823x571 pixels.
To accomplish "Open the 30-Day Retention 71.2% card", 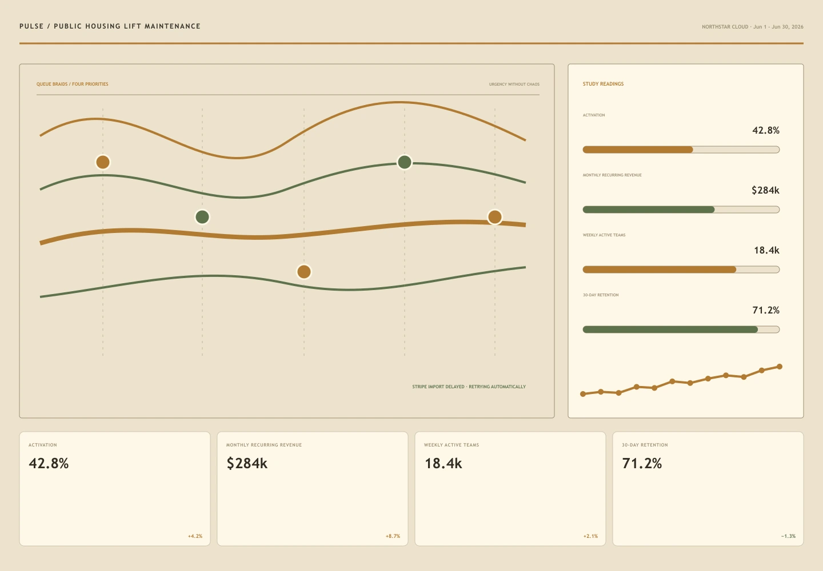I will point(708,489).
